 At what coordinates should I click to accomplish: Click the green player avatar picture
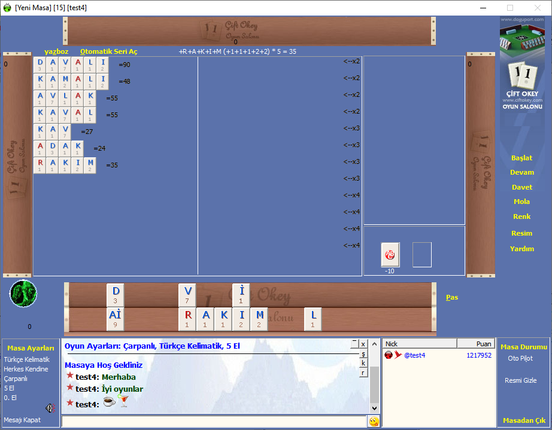pos(23,294)
